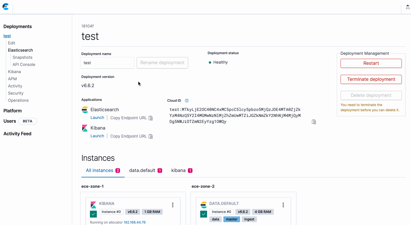Click v6.6.2 badge on DATA.DEFAULT card
Viewport: 411px width, 225px height.
pos(243,212)
